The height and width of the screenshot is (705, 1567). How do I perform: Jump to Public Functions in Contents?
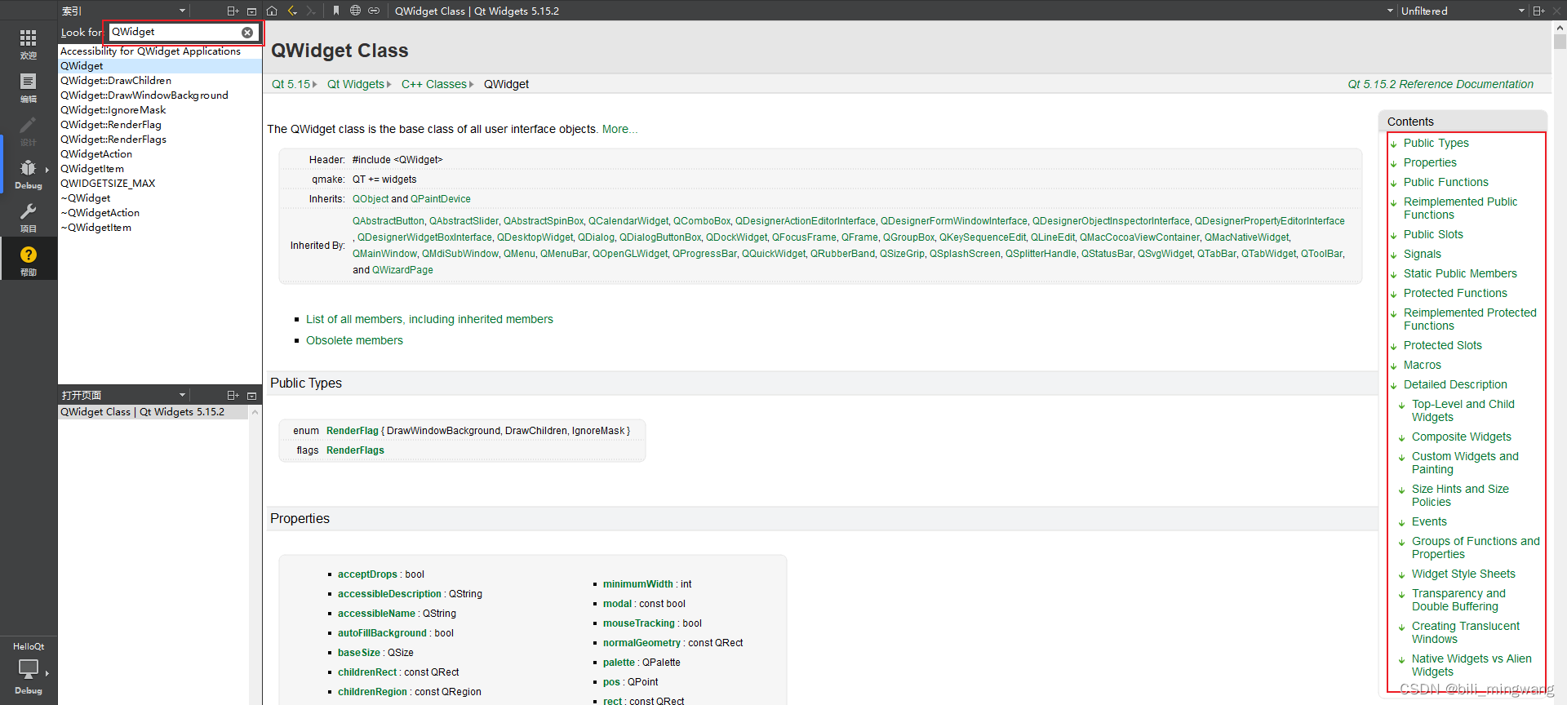pyautogui.click(x=1445, y=182)
